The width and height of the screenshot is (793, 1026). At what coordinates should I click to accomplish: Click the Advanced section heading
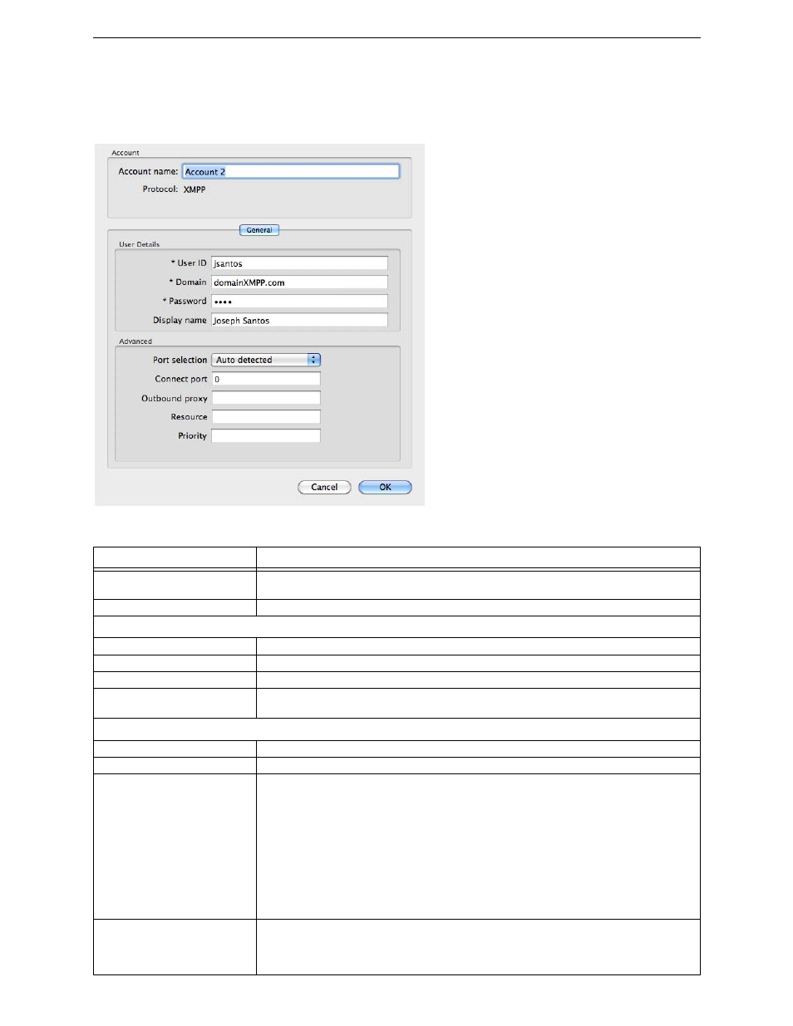point(135,341)
